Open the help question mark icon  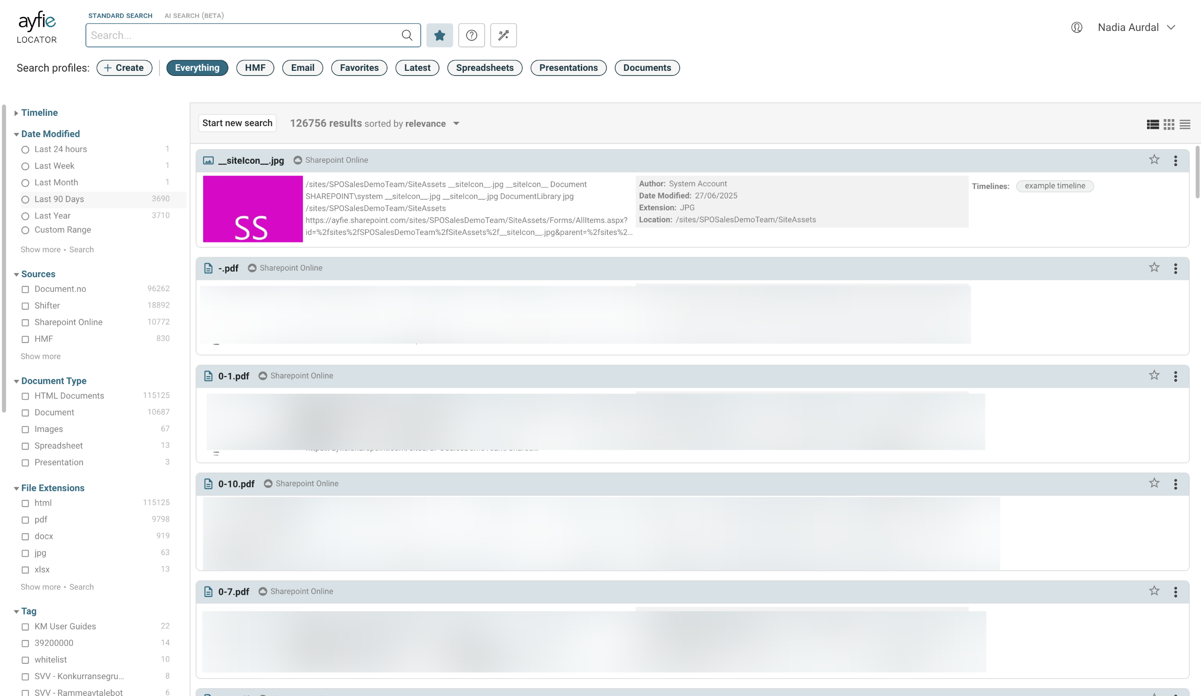point(471,35)
